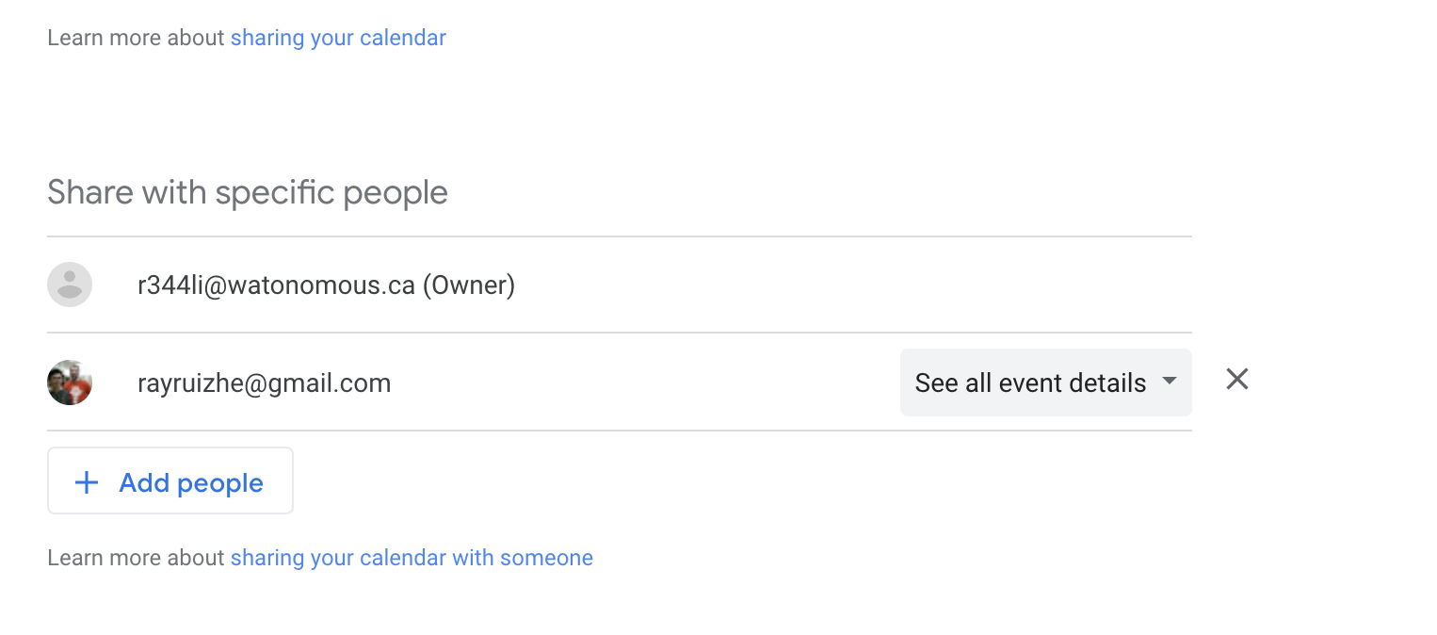Click the "Add people" text label
The width and height of the screenshot is (1437, 635).
pyautogui.click(x=191, y=483)
